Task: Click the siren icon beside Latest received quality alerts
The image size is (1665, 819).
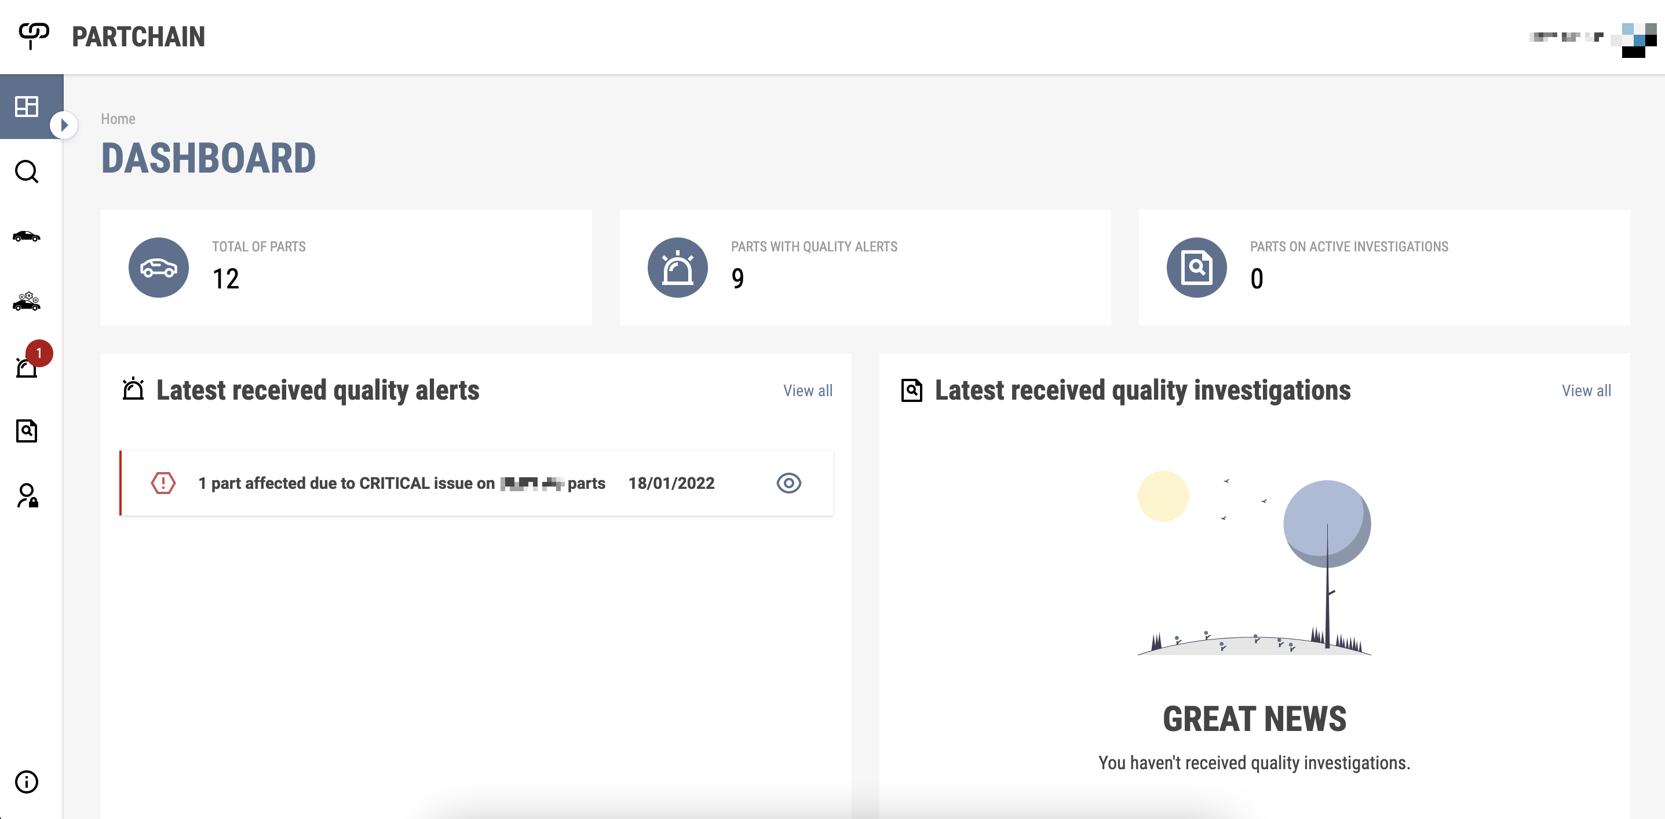Action: pyautogui.click(x=133, y=390)
